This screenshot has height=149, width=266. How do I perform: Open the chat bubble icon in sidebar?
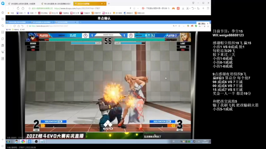(3, 39)
